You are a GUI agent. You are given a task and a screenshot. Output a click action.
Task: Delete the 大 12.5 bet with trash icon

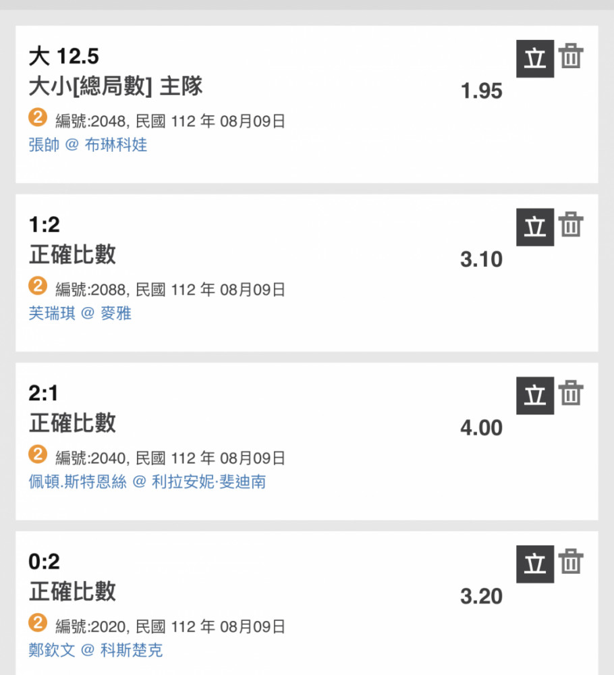click(571, 56)
